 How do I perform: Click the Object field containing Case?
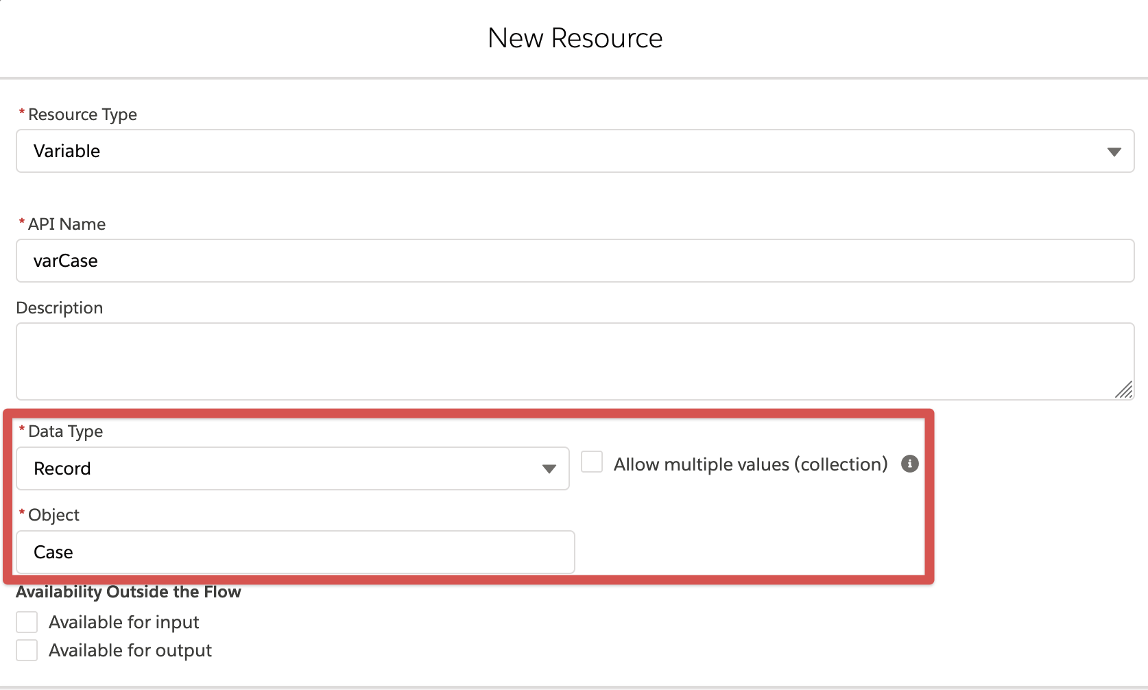pos(295,552)
